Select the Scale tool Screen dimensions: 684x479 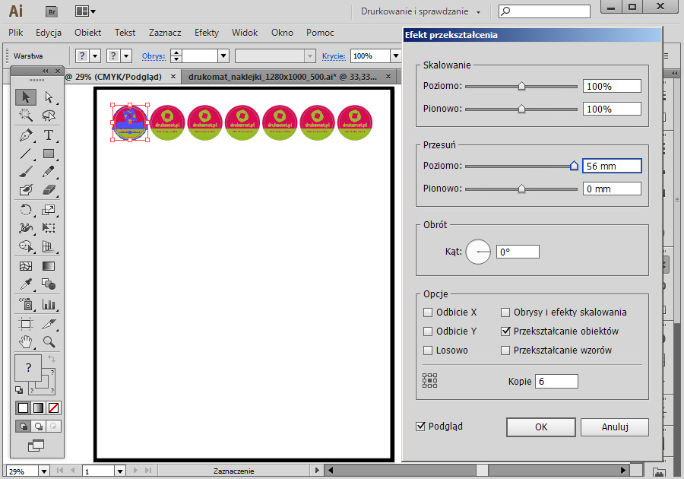tap(49, 210)
